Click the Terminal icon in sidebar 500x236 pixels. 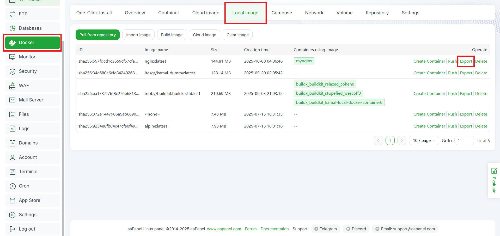13,172
